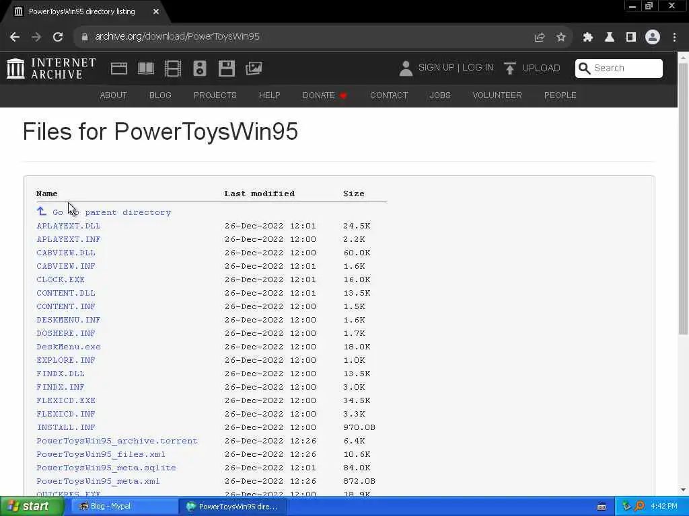Viewport: 689px width, 516px height.
Task: Click the scrollbar down arrow
Action: point(684,490)
